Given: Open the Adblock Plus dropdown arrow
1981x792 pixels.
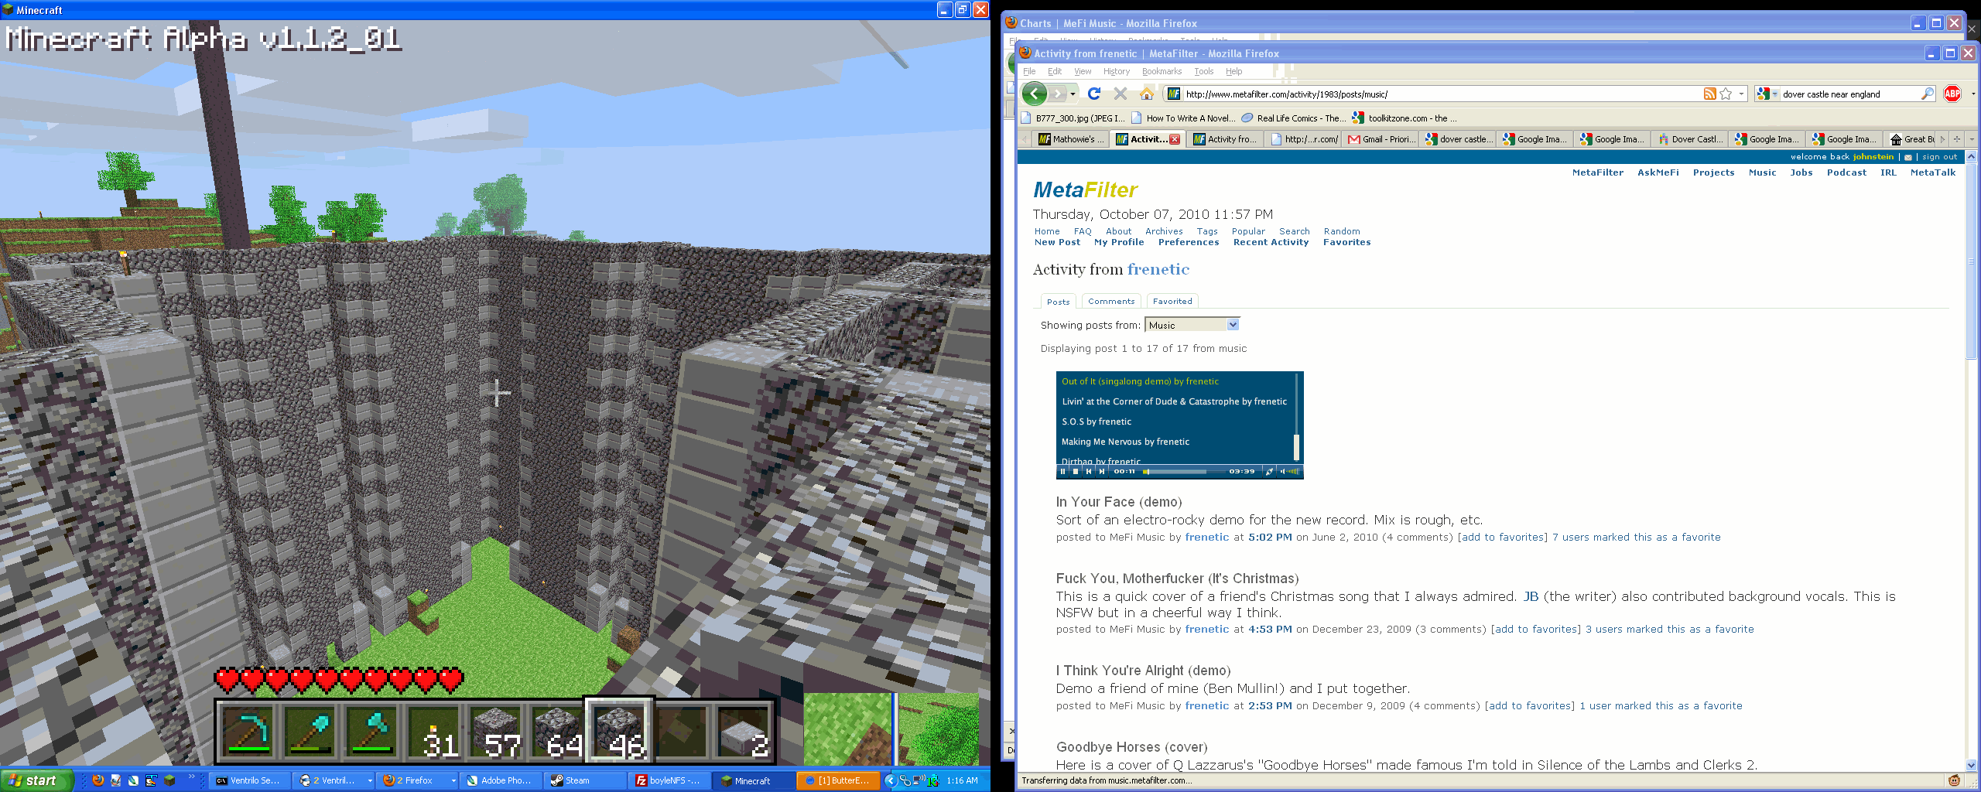Looking at the screenshot, I should click(x=1972, y=94).
